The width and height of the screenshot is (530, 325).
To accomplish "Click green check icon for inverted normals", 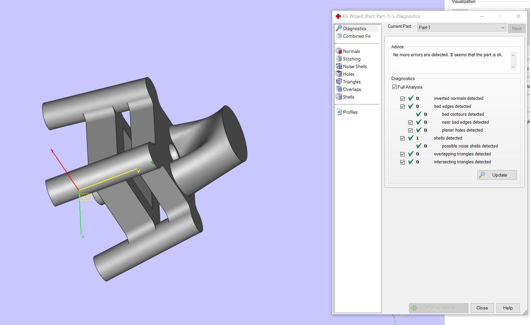I will coord(411,98).
